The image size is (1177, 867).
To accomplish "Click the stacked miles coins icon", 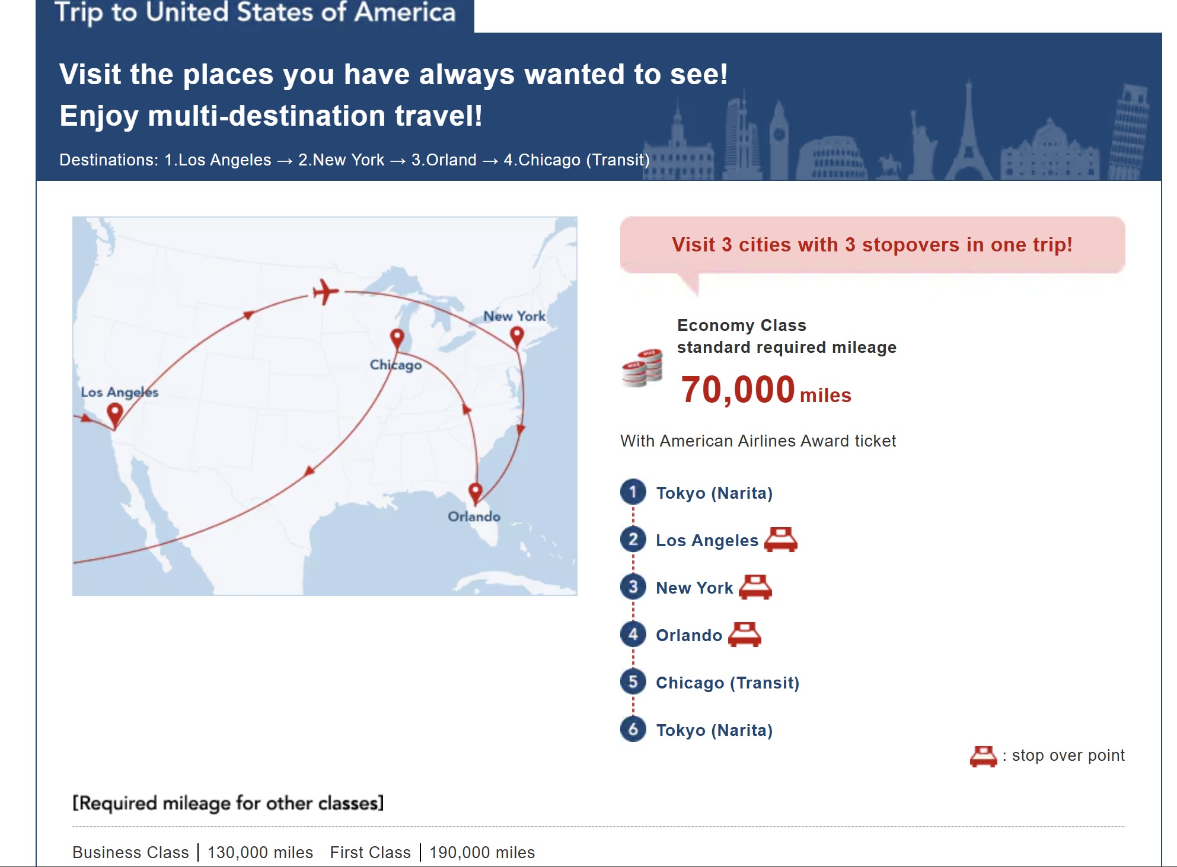I will 642,368.
